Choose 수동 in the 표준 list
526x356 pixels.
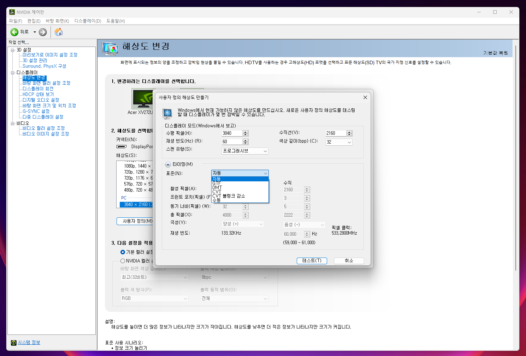[x=240, y=200]
